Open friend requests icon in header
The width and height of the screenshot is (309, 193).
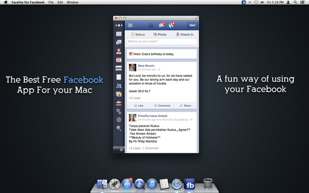pos(151,25)
